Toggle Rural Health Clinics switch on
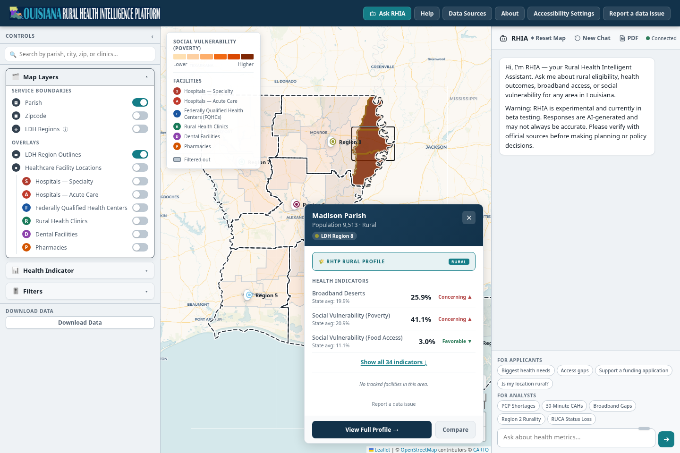Image resolution: width=680 pixels, height=453 pixels. point(140,221)
